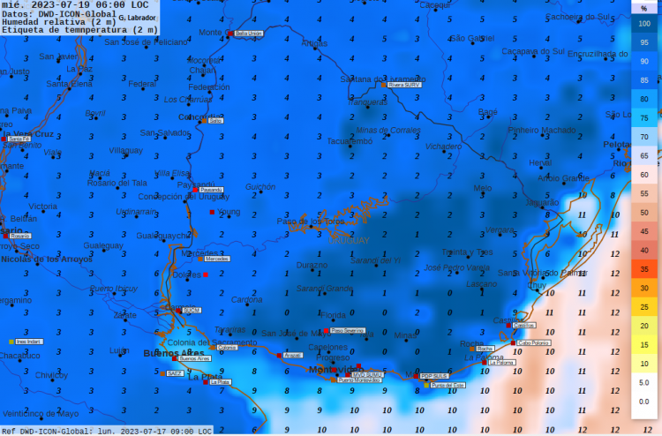Viewport: 662px width, 436px height.
Task: Open the Rivera SURV station label
Action: pos(404,85)
